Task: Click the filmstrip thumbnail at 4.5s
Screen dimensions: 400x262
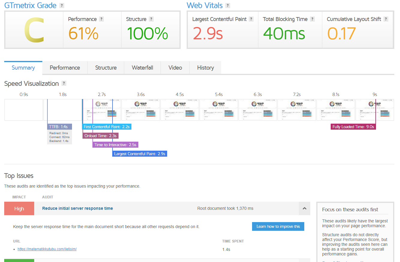Action: tap(180, 110)
